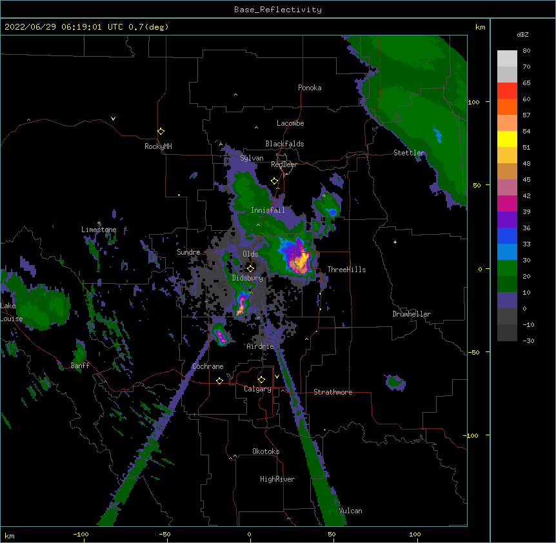This screenshot has width=556, height=543.
Task: Click the purple legend swatch below 39
Action: [507, 220]
